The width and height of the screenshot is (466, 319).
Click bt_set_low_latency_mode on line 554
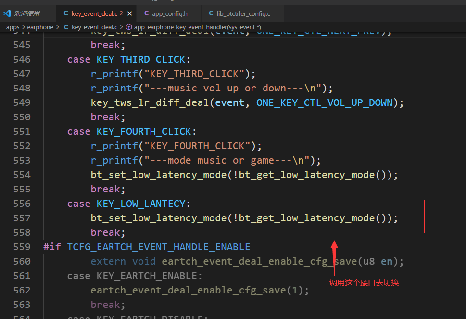tap(159, 175)
